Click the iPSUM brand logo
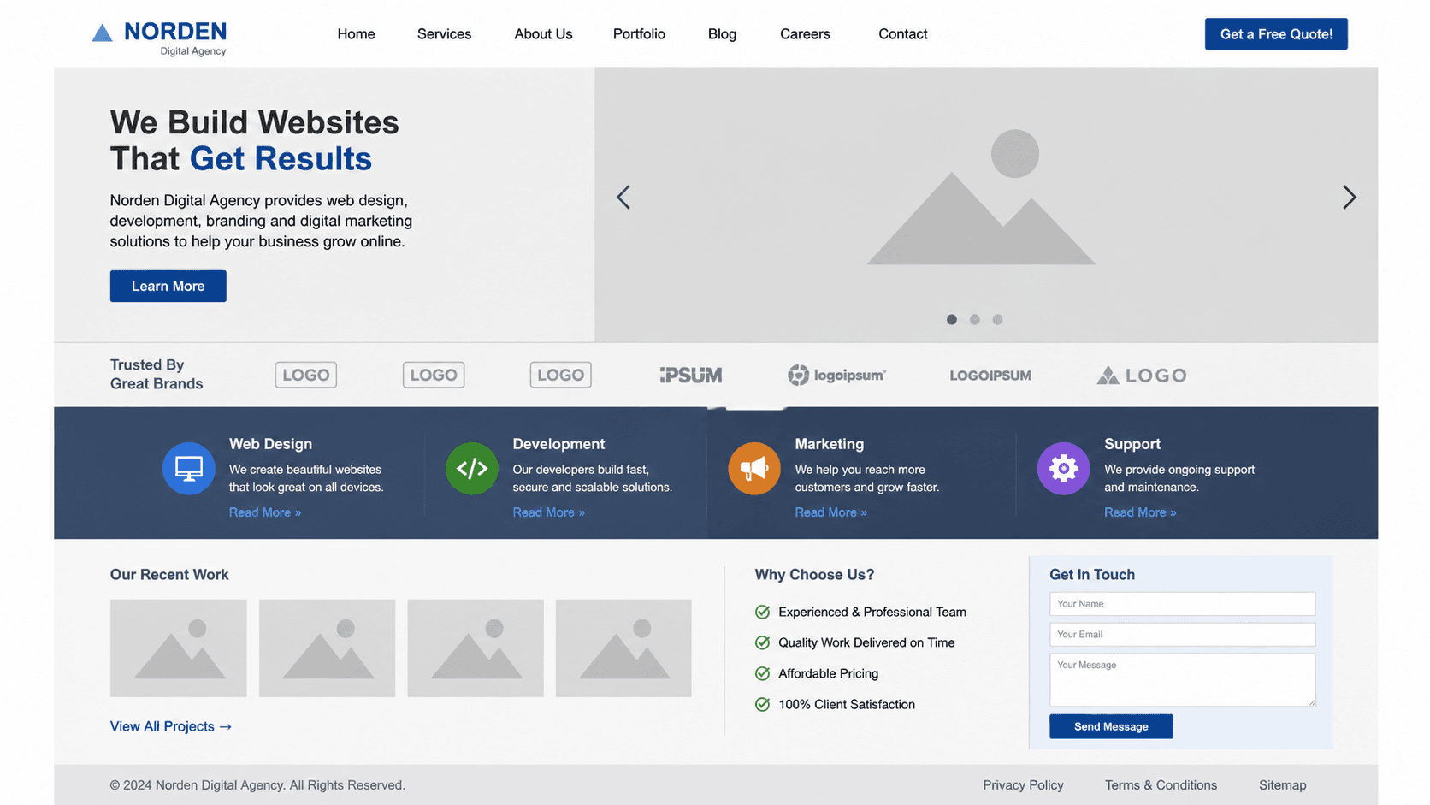Screen dimensions: 1430x805 tap(691, 375)
